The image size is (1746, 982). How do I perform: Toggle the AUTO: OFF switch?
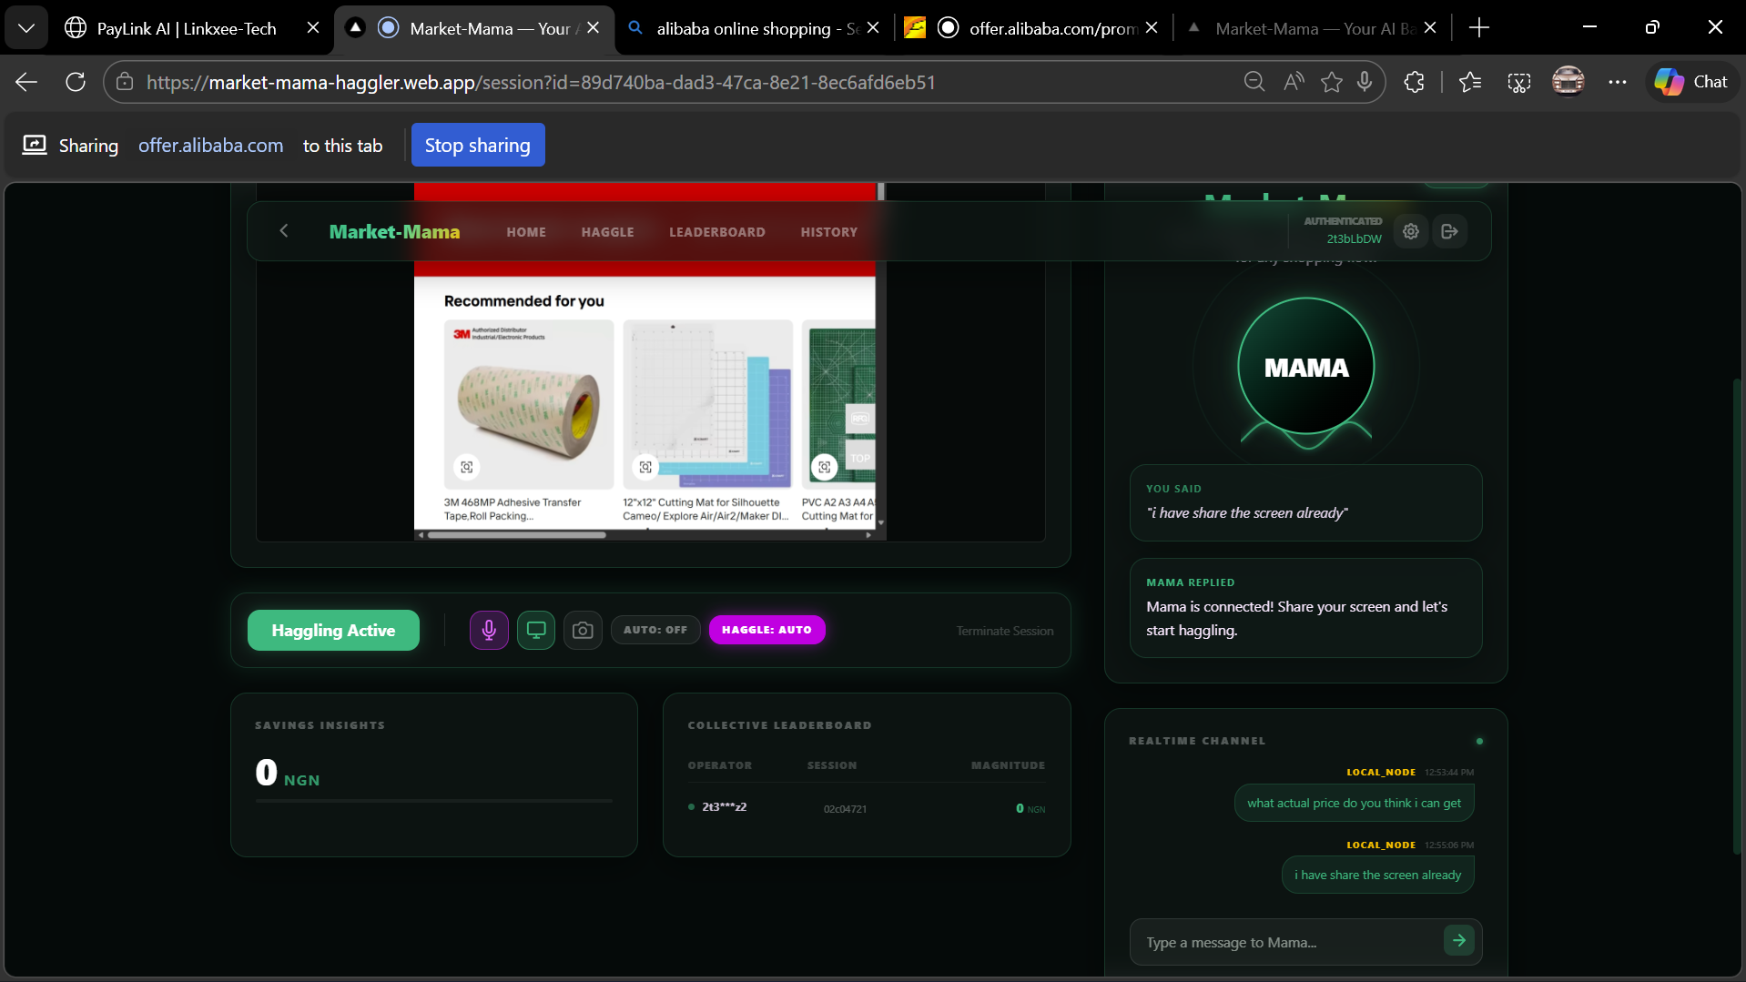(x=655, y=630)
